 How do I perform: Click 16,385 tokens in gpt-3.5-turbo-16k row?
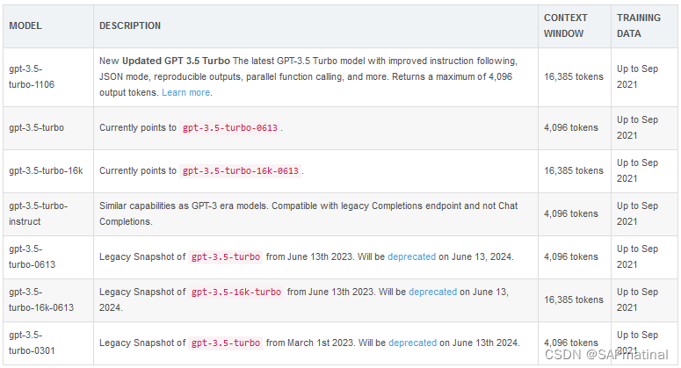tap(574, 170)
